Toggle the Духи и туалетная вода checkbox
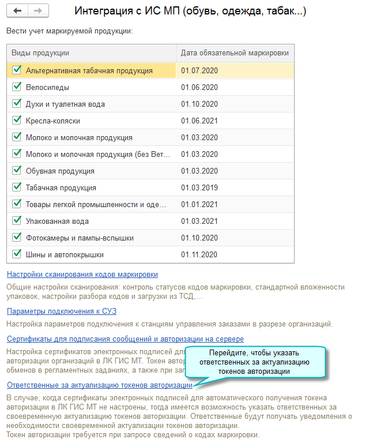 point(17,103)
